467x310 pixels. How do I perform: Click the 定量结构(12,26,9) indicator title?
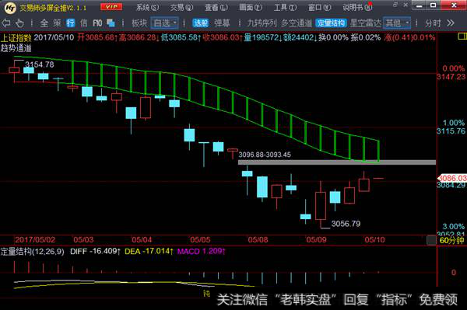(x=32, y=252)
